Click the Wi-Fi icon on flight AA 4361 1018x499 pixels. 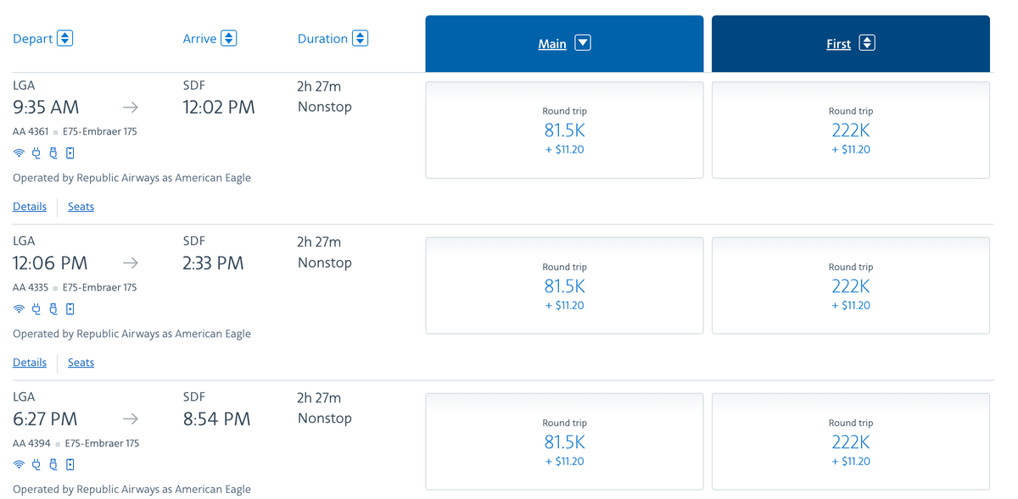(x=19, y=153)
